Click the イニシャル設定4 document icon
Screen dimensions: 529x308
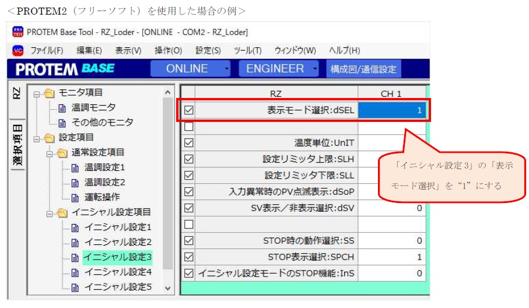click(x=75, y=272)
